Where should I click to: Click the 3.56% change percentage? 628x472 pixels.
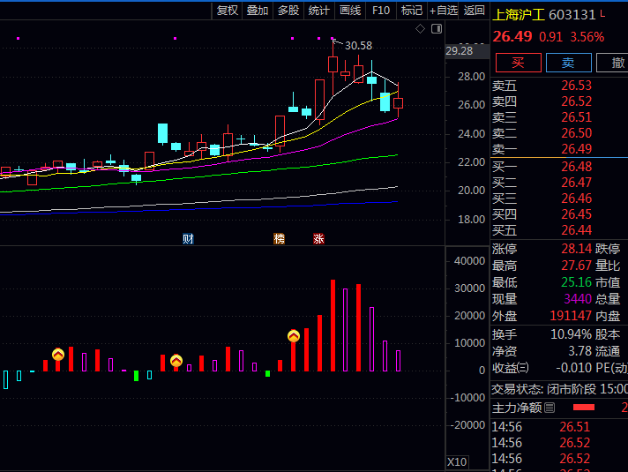click(587, 37)
